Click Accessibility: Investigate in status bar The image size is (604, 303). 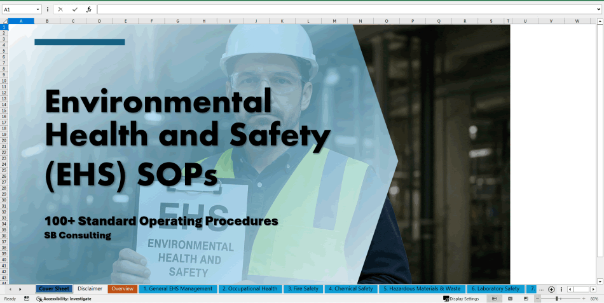pos(64,299)
